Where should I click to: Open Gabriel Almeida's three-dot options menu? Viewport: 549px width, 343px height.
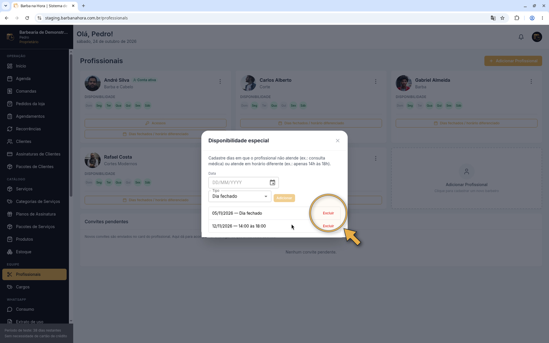pyautogui.click(x=531, y=82)
